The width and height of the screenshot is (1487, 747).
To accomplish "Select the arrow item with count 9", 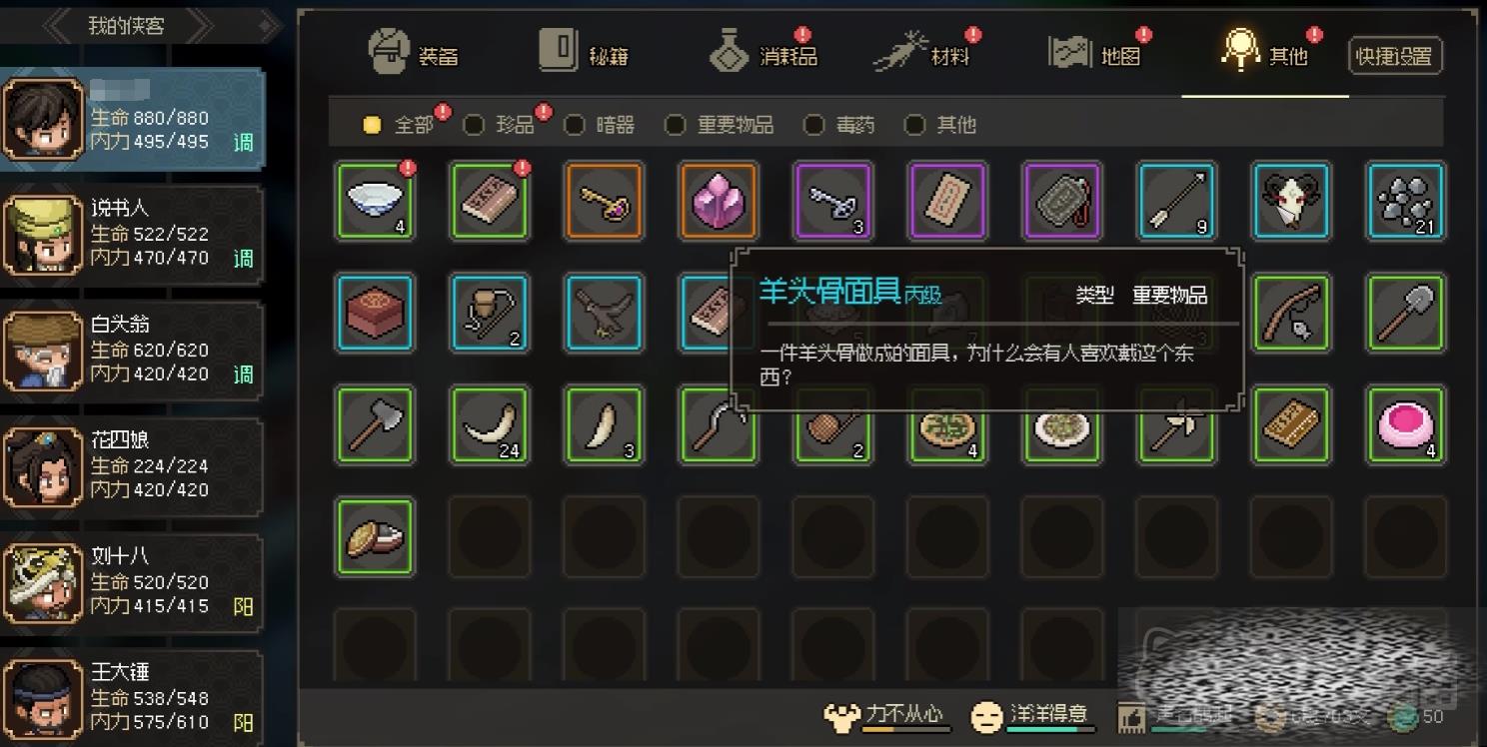I will tap(1176, 201).
